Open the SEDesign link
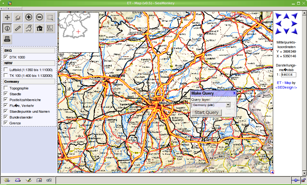 (286, 87)
